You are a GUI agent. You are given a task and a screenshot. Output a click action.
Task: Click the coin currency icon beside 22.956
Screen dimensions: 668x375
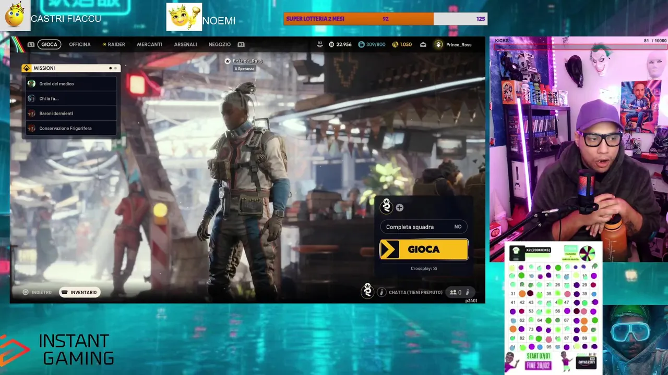(x=331, y=45)
